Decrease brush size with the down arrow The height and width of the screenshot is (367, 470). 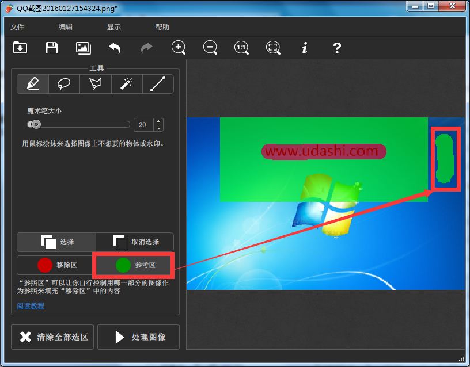click(x=158, y=128)
